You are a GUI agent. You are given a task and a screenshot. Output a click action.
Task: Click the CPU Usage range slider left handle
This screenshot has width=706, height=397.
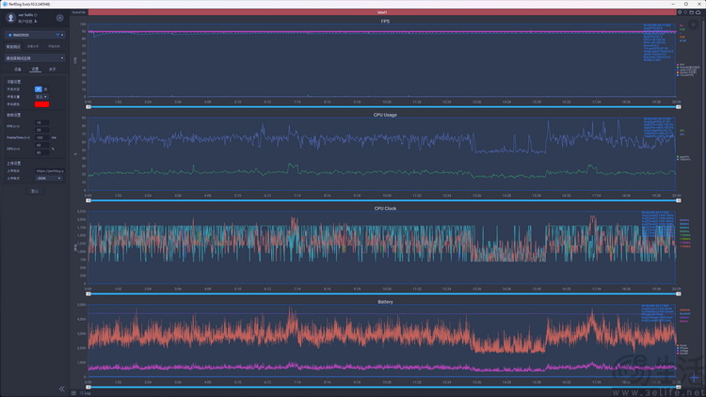pos(88,200)
